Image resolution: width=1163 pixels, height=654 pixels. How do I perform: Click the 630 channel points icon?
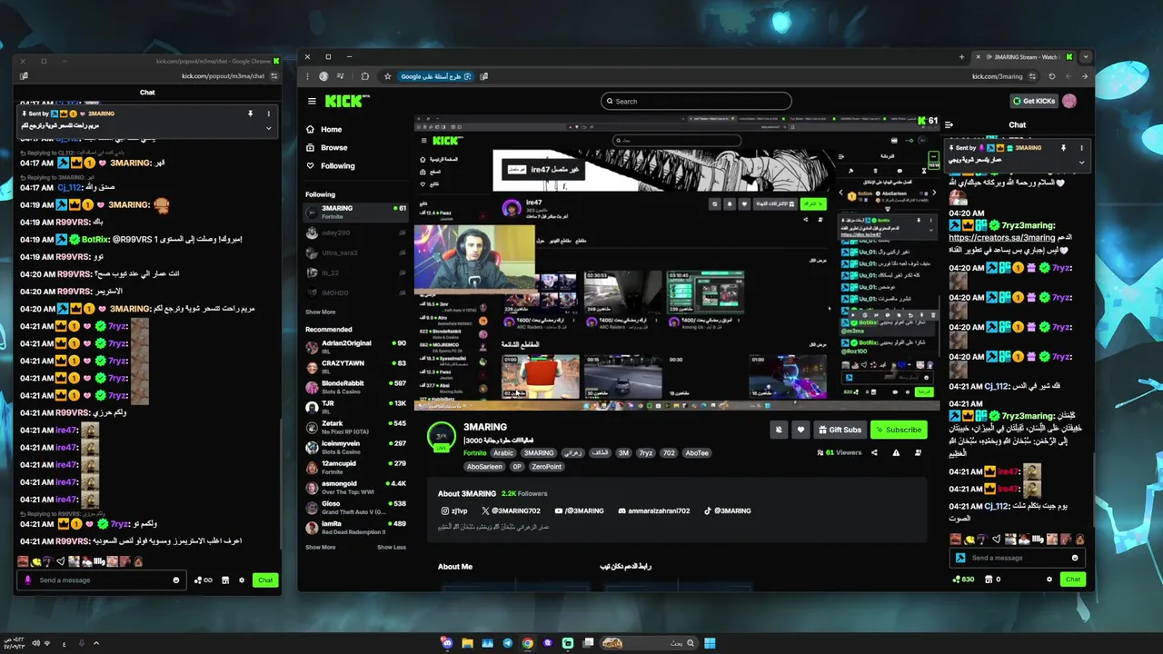point(963,579)
